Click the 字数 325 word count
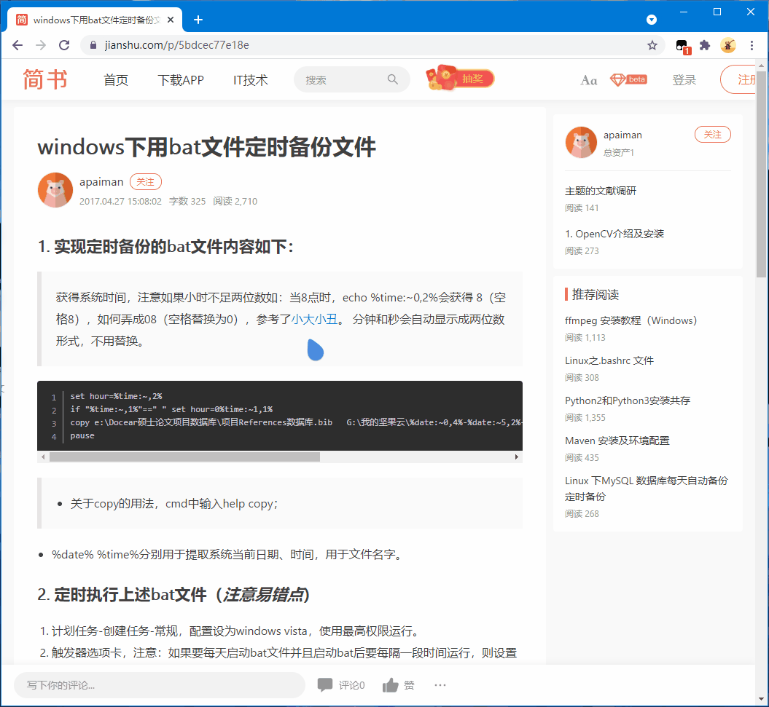 click(x=187, y=202)
